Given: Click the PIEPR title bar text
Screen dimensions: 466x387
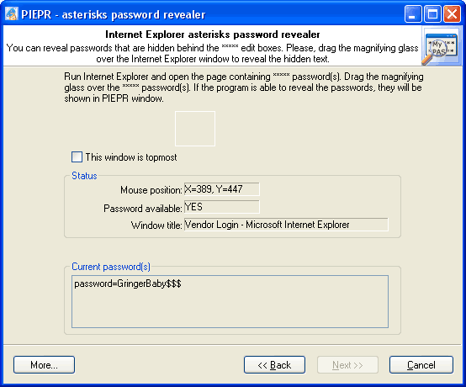Looking at the screenshot, I should (x=114, y=14).
